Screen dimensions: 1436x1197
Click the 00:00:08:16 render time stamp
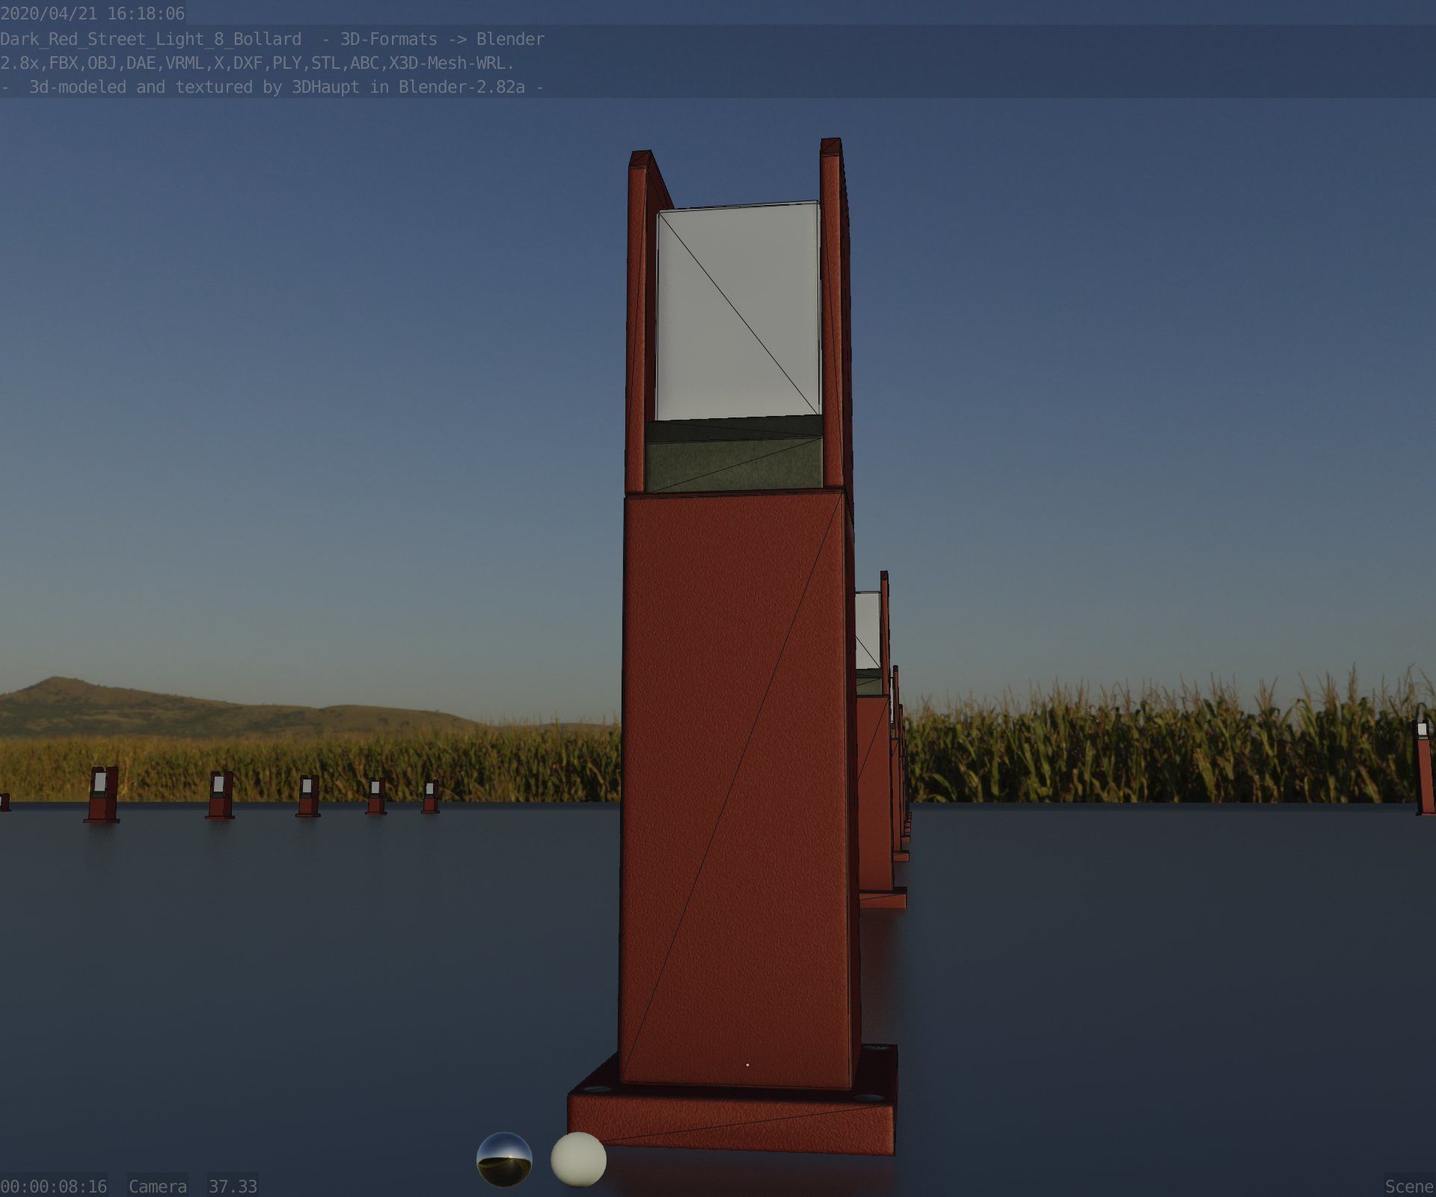54,1187
